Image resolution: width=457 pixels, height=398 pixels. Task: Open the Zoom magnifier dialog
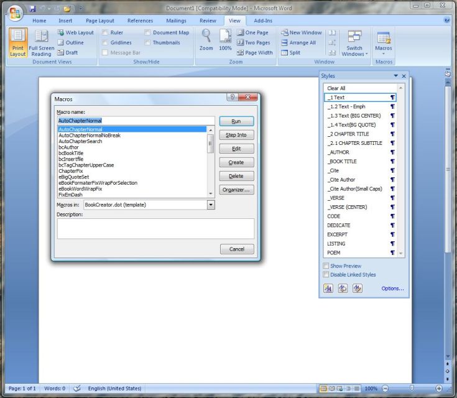pyautogui.click(x=206, y=40)
